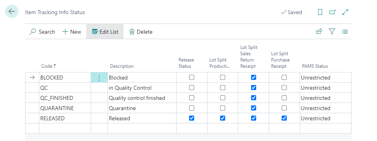Image resolution: width=377 pixels, height=141 pixels.
Task: Click 'Quality control finished' description cell
Action: (x=142, y=98)
